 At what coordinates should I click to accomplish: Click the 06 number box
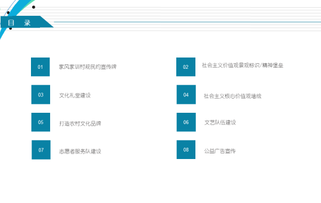click(186, 122)
